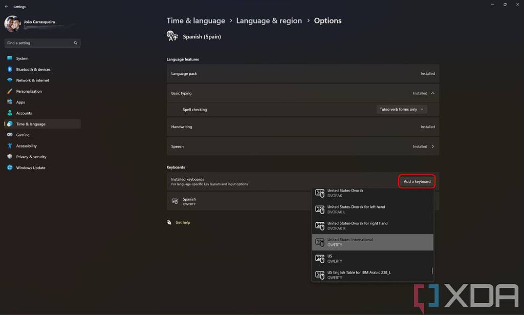Screen dimensions: 524x315
Task: Open the Get help link
Action: (x=183, y=222)
